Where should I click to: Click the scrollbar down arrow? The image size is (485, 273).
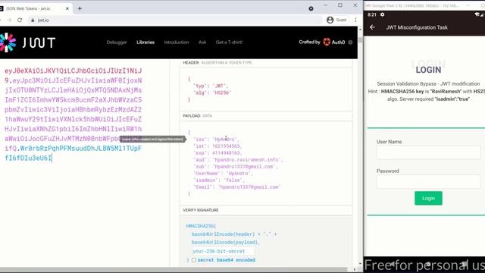tap(360, 264)
